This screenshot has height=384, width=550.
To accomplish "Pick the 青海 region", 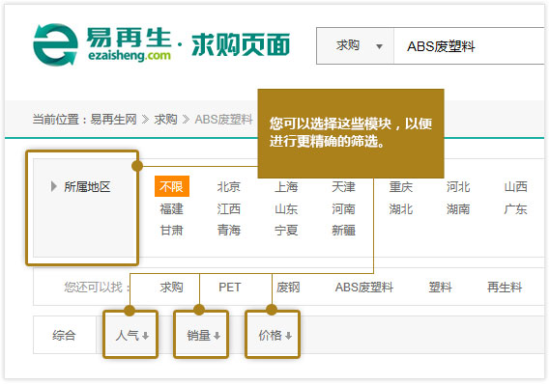I will (229, 231).
